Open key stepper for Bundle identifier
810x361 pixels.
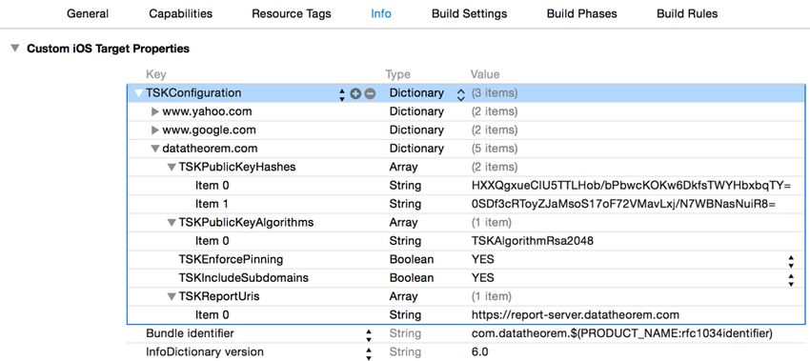point(369,334)
